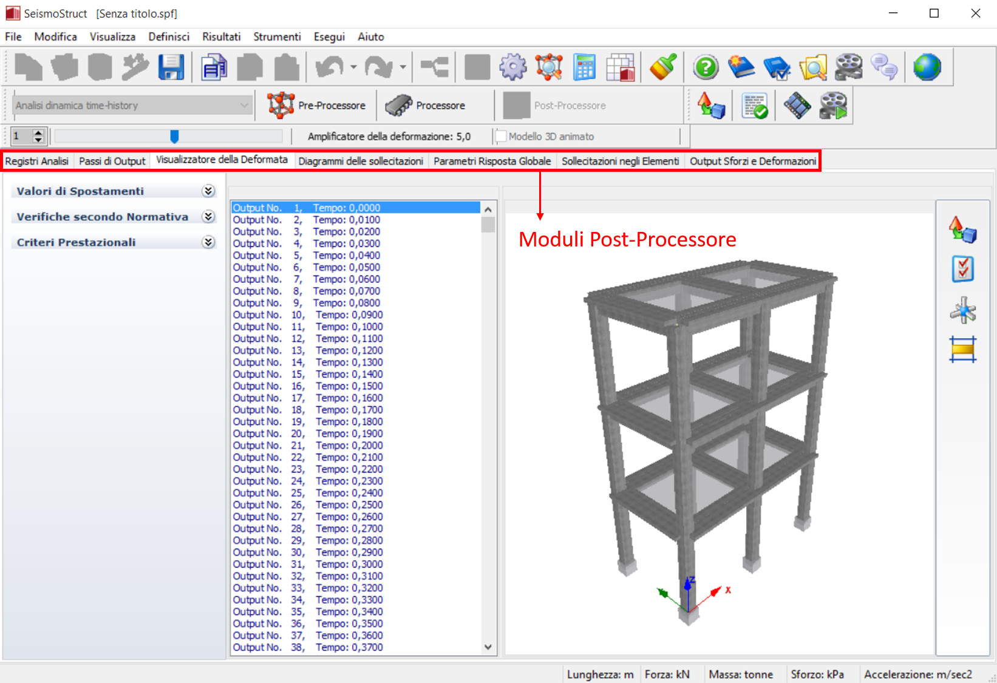997x683 pixels.
Task: Click the yellow section icon in right panel
Action: [x=963, y=350]
